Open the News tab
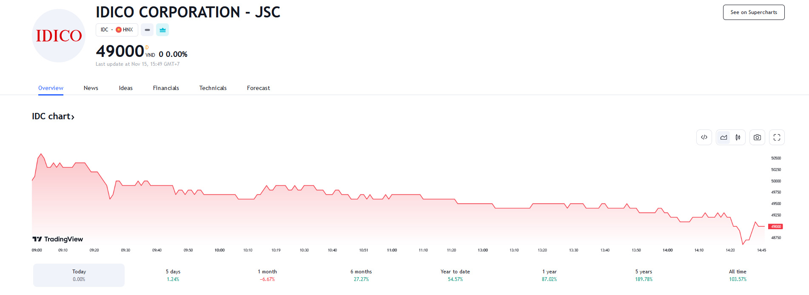The image size is (809, 295). pos(91,88)
